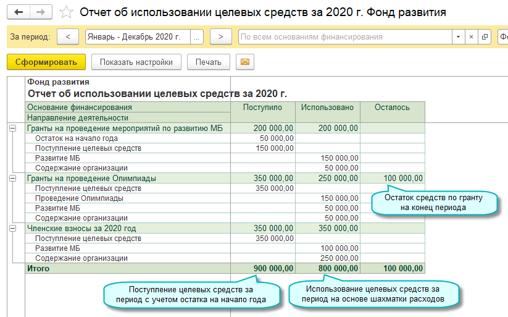Click the Направление деятельности header cell
The height and width of the screenshot is (317, 508).
click(x=128, y=117)
